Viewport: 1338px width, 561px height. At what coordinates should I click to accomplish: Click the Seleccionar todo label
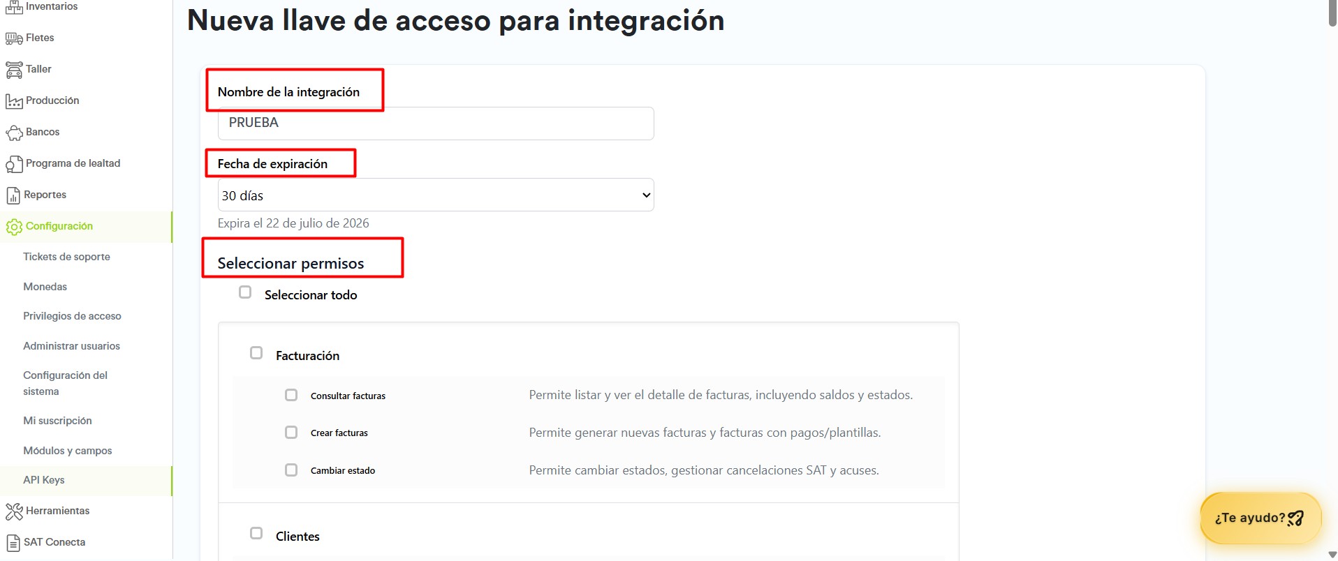[x=311, y=295]
